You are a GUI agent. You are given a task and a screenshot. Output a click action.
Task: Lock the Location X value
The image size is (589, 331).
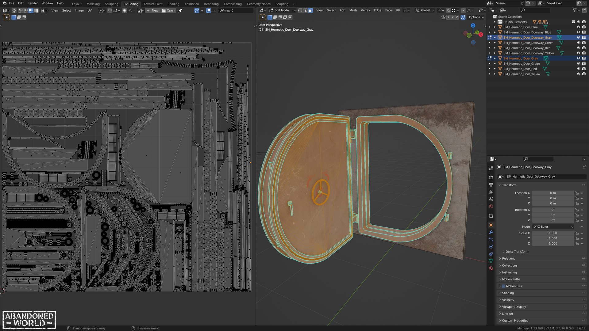(x=577, y=193)
